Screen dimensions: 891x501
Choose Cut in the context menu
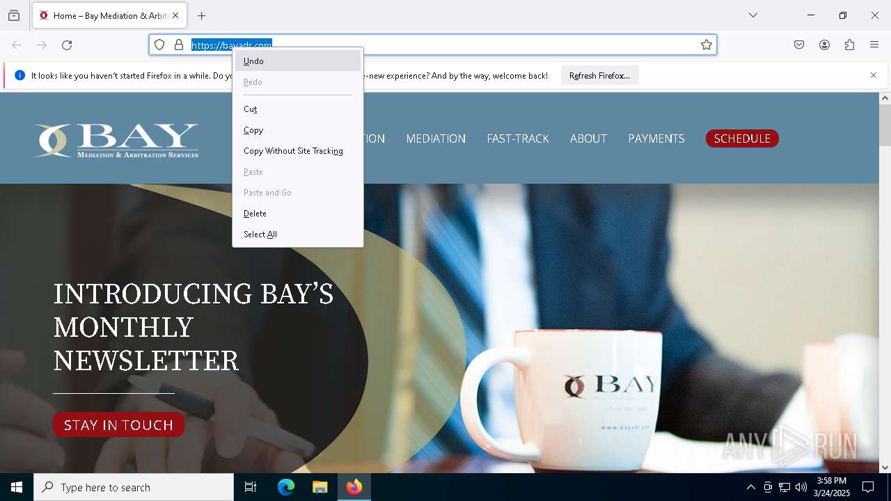click(298, 109)
